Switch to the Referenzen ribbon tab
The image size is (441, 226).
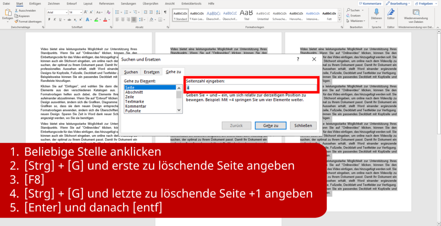(107, 3)
